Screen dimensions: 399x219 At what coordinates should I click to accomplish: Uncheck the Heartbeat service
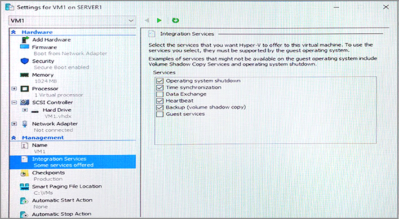click(x=160, y=100)
